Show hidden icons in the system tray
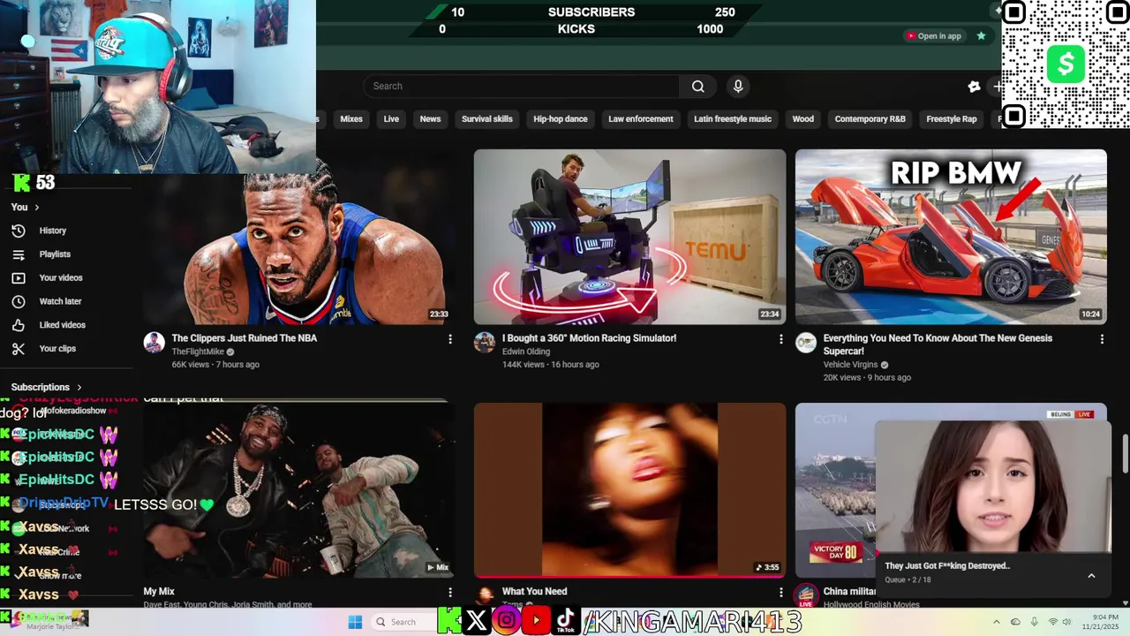Viewport: 1130px width, 636px height. point(997,622)
